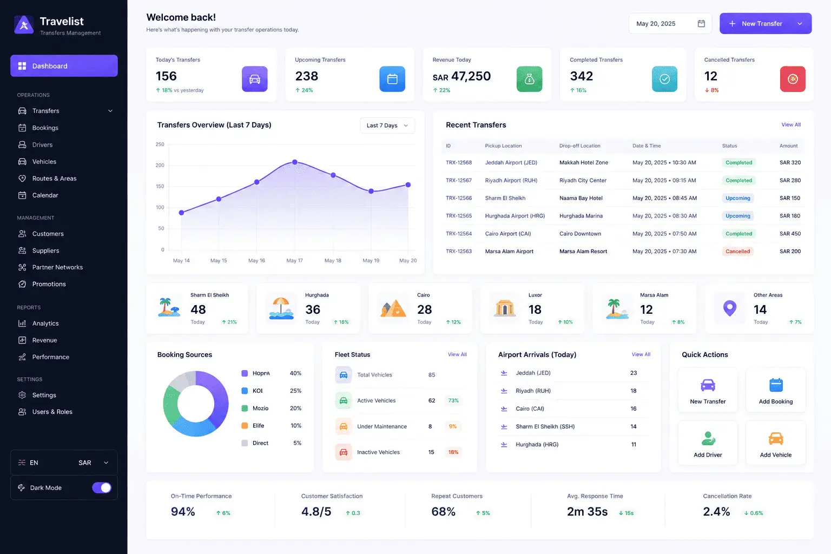Select Promotions in the sidebar
Image resolution: width=831 pixels, height=554 pixels.
click(x=64, y=284)
